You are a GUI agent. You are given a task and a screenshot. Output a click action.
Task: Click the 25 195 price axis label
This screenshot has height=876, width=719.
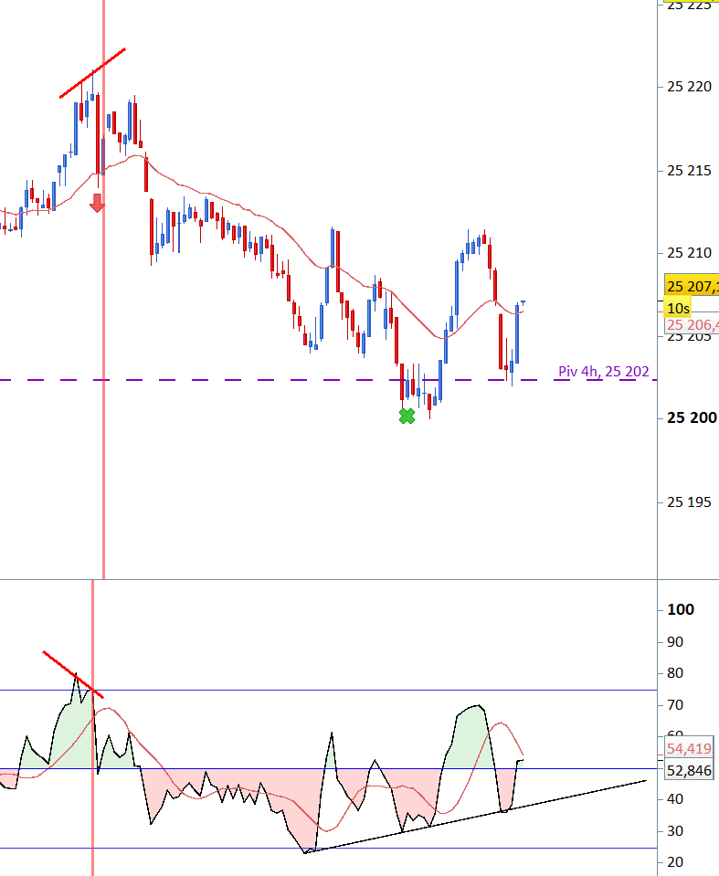689,502
